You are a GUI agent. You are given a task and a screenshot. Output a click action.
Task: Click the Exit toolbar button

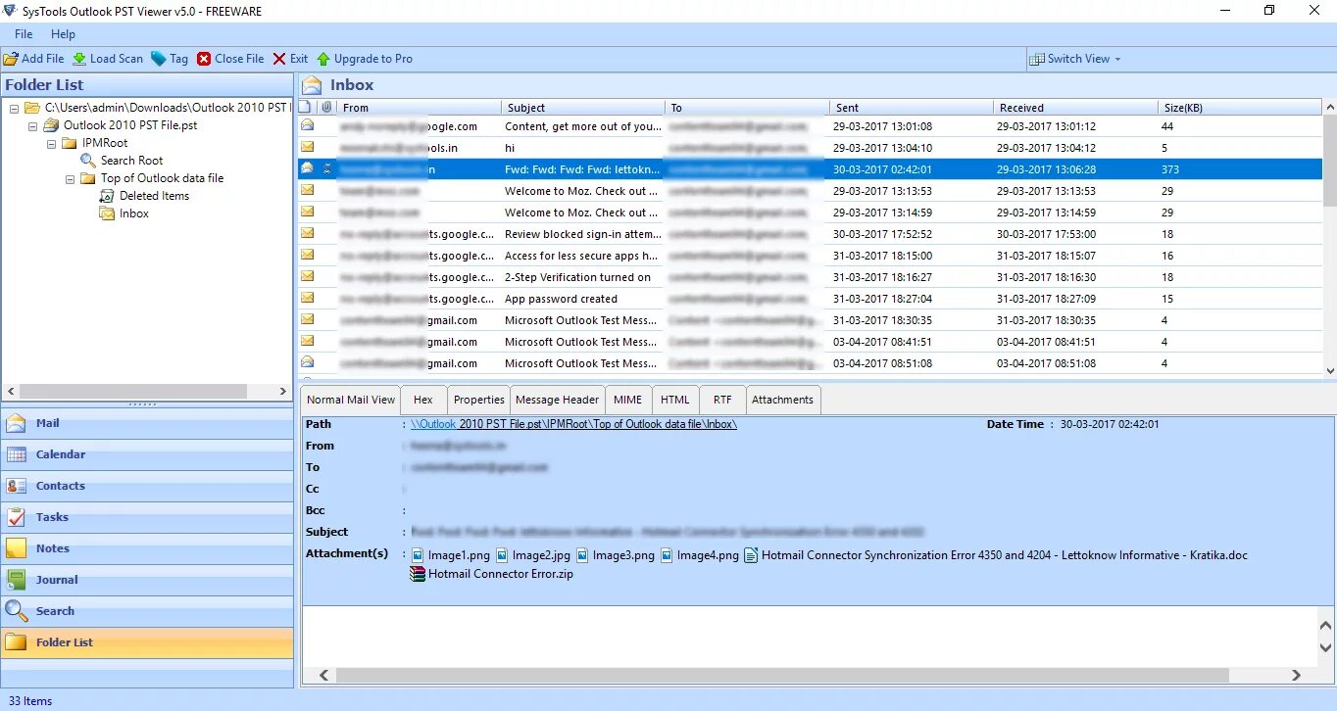click(290, 59)
